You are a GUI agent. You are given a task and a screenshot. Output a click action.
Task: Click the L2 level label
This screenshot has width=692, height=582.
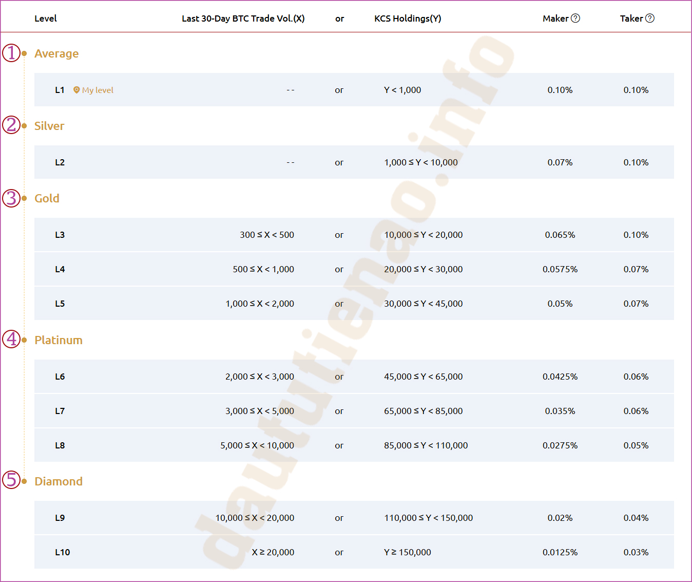point(60,162)
